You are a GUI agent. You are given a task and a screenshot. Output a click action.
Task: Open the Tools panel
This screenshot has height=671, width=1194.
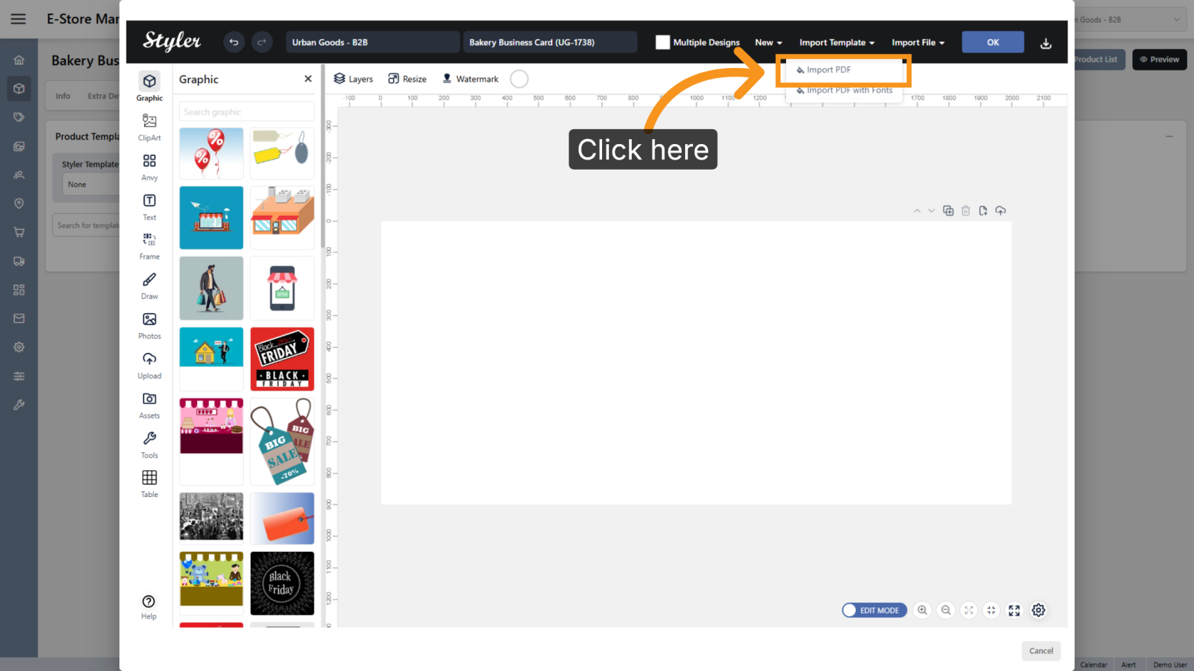149,444
